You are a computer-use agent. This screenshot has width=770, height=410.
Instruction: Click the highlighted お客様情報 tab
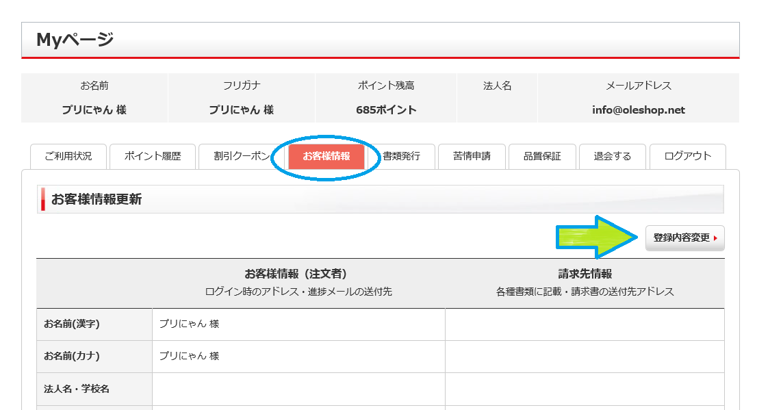[x=326, y=156]
